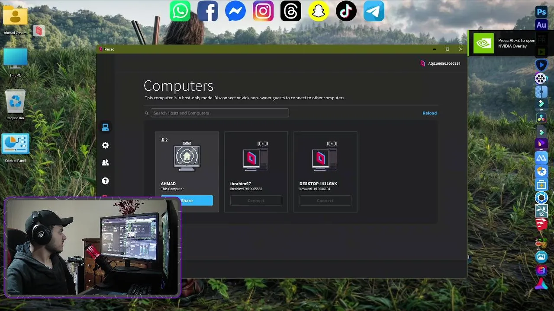Click the webcam overlay thumbnail
554x311 pixels.
92,247
